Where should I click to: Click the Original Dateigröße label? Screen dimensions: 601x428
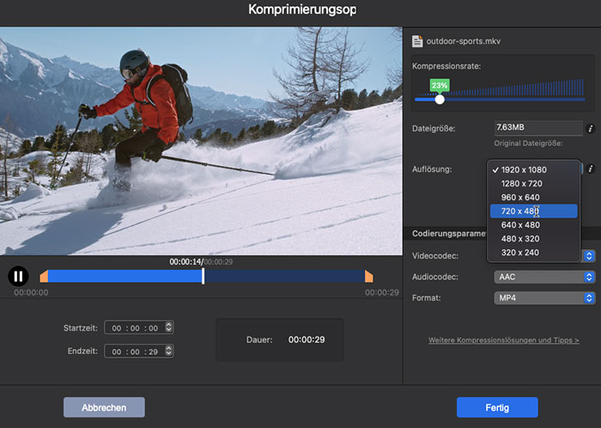click(528, 144)
